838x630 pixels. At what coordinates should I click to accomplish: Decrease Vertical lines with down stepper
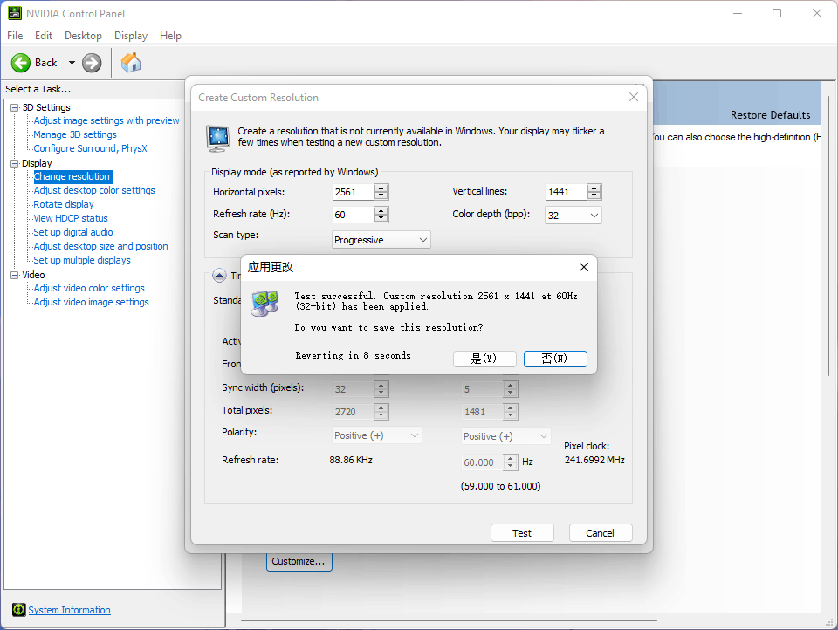(594, 195)
